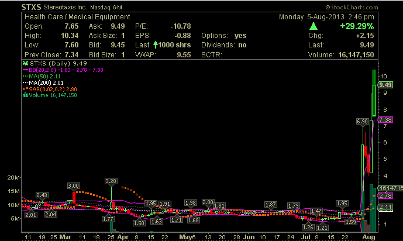Click the 3.28 peak price annotation
Viewport: 403px width, 241px height.
click(x=111, y=181)
